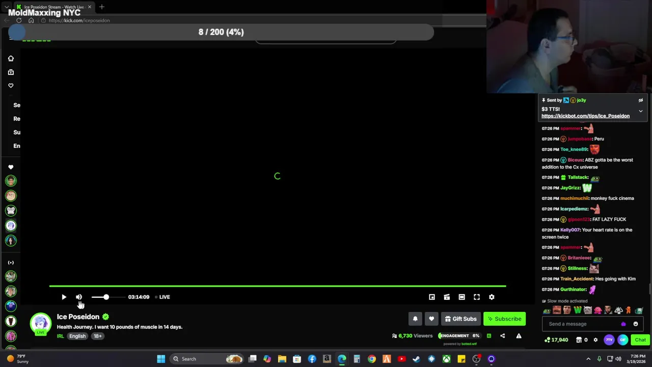
Task: Select the Ice Poseidon Stream browser tab
Action: 53,7
